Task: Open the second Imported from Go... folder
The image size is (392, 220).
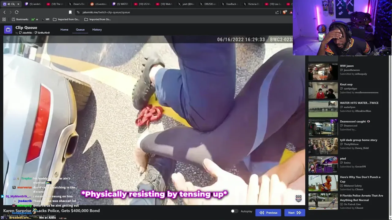Action: point(98,19)
